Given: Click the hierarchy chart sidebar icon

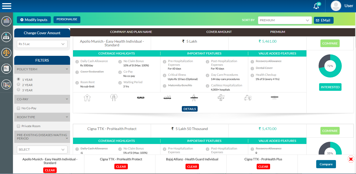Looking at the screenshot, I should [x=6, y=37].
